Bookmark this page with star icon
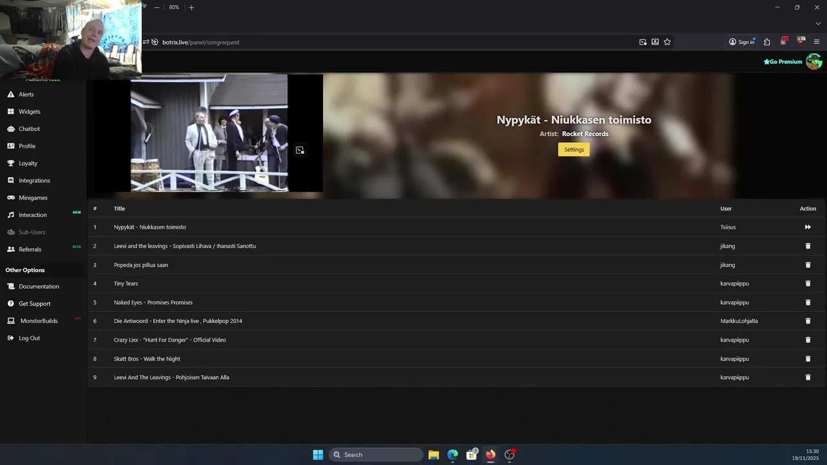 pos(667,42)
